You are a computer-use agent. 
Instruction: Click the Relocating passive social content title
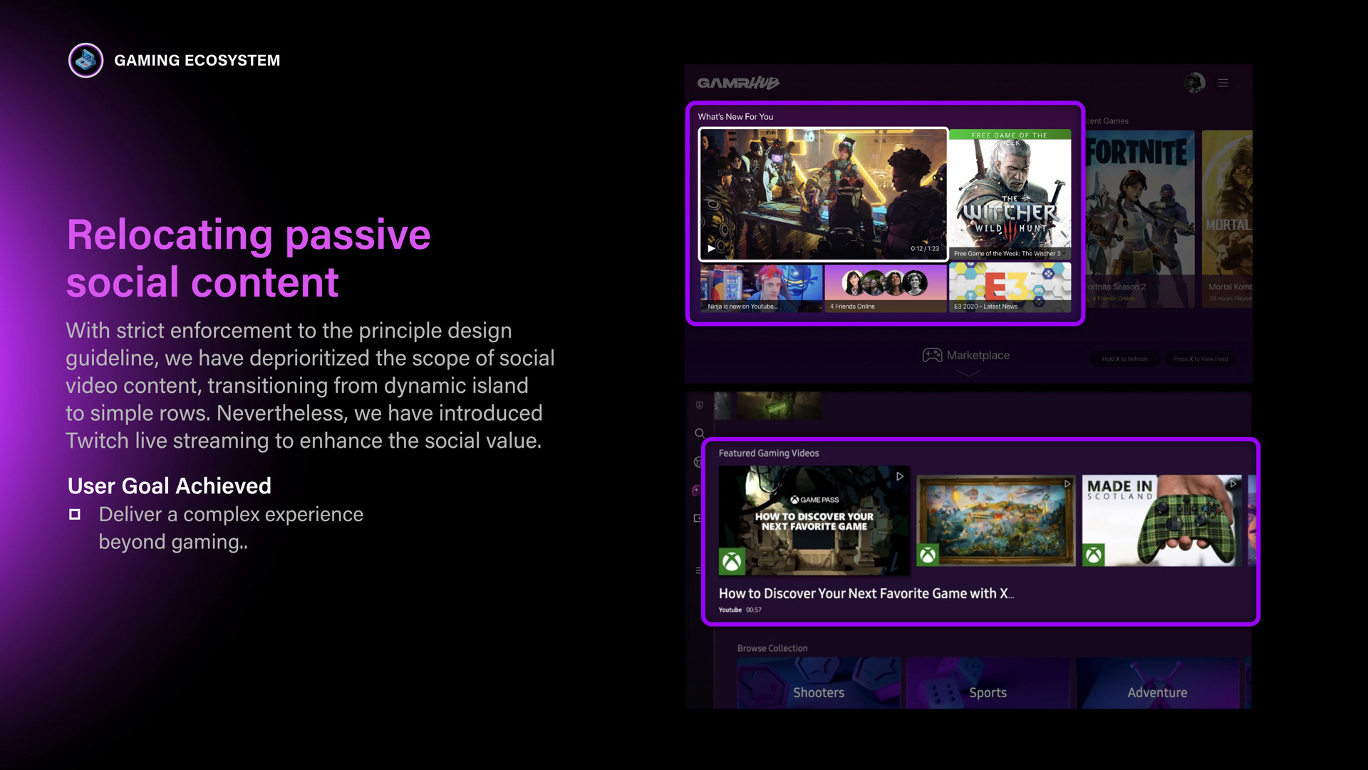(248, 258)
